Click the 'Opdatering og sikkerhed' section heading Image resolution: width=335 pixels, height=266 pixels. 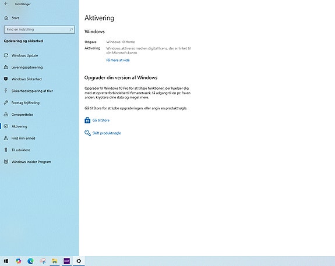[x=23, y=41]
